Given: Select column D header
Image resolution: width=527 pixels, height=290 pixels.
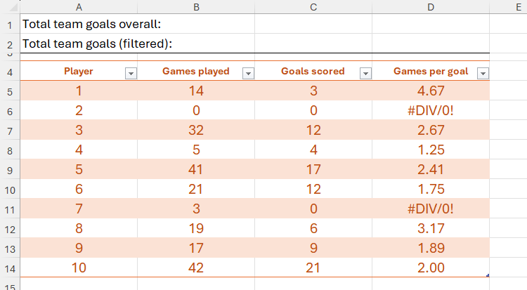Looking at the screenshot, I should (x=430, y=6).
